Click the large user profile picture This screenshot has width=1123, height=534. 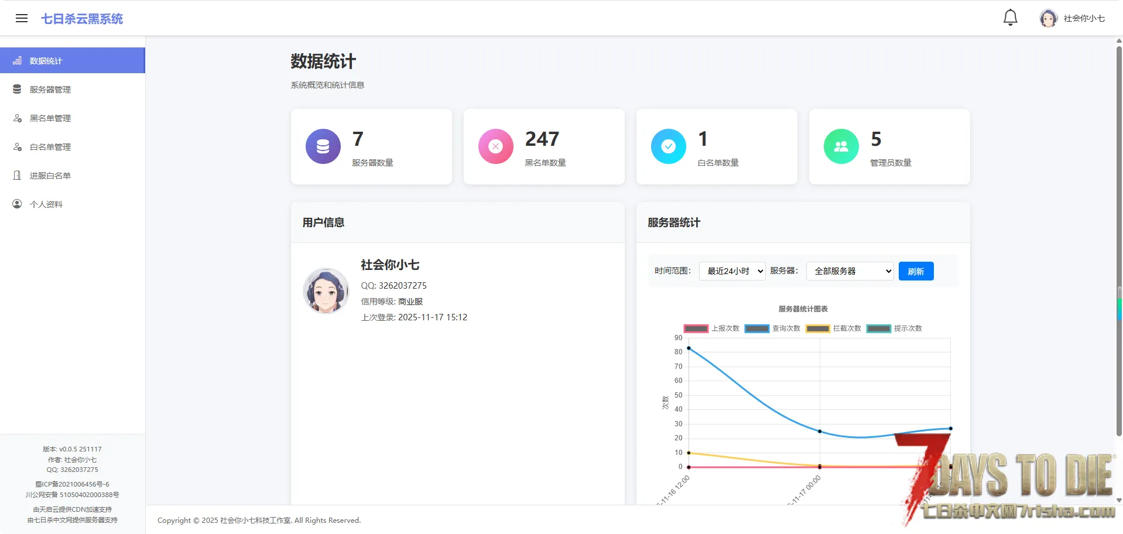tap(326, 291)
